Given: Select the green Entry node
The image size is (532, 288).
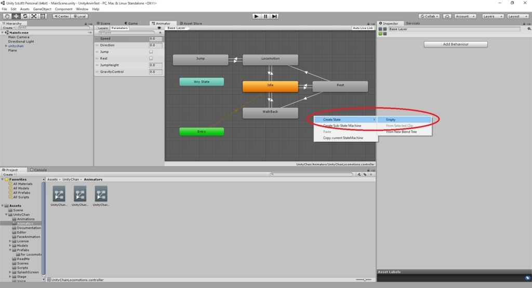Looking at the screenshot, I should (202, 131).
